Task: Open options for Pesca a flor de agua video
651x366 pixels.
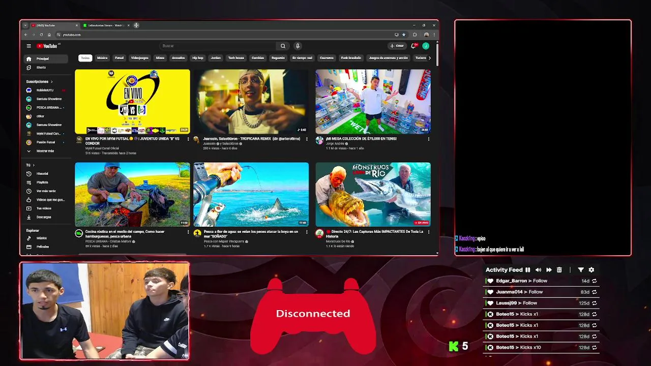Action: coord(306,232)
